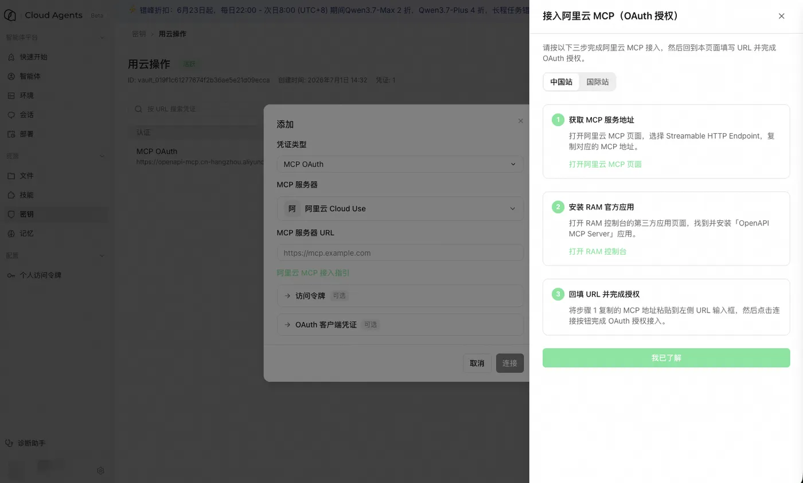Viewport: 803px width, 483px height.
Task: Select the 中国站 tab
Action: tap(562, 82)
